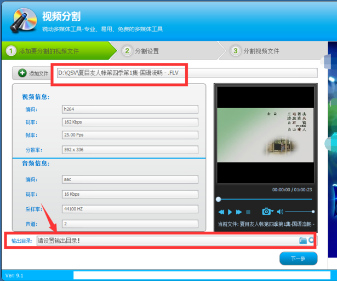Focus the 输出目录 text field
The height and width of the screenshot is (281, 337).
[x=168, y=241]
